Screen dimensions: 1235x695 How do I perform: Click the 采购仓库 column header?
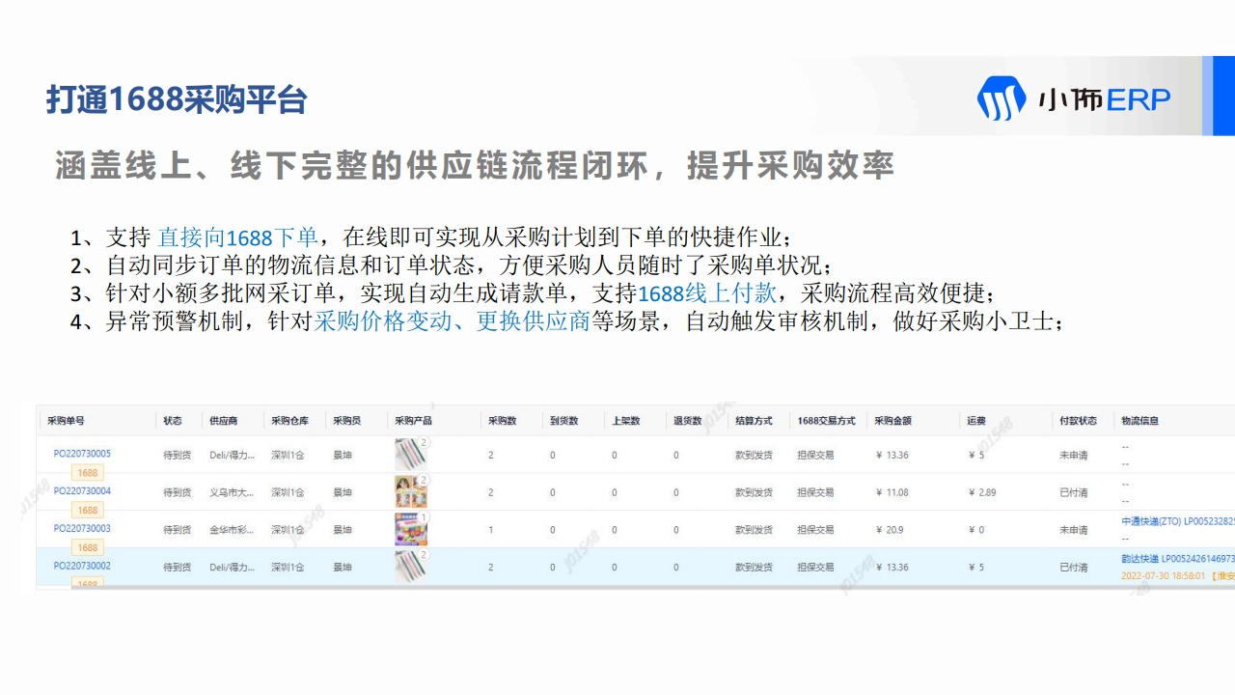(289, 421)
